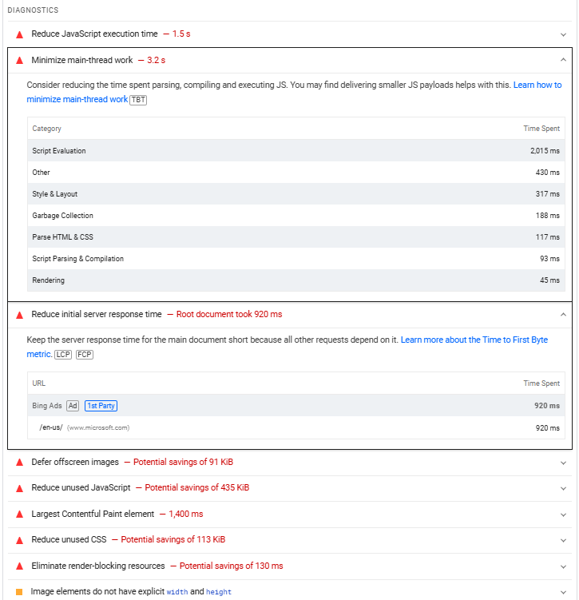This screenshot has height=600, width=579.
Task: Expand Defer offscreen images chevron
Action: click(563, 463)
